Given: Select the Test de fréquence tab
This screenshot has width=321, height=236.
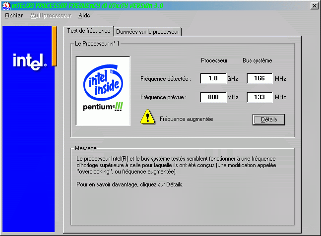Looking at the screenshot, I should 89,31.
